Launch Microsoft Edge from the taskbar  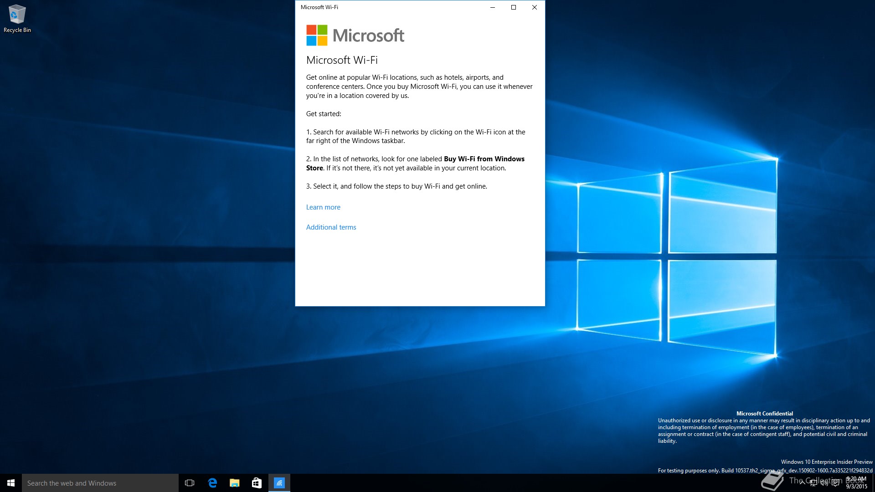(212, 483)
